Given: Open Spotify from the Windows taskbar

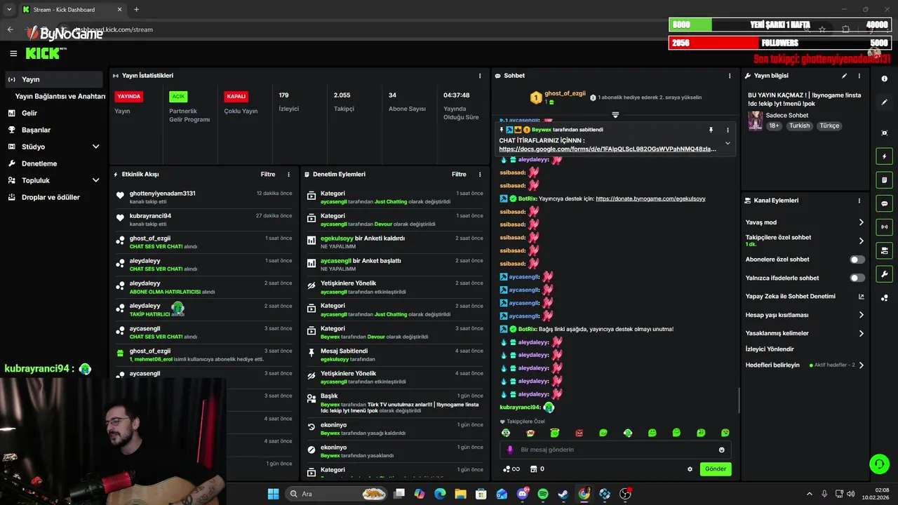Looking at the screenshot, I should 542,494.
